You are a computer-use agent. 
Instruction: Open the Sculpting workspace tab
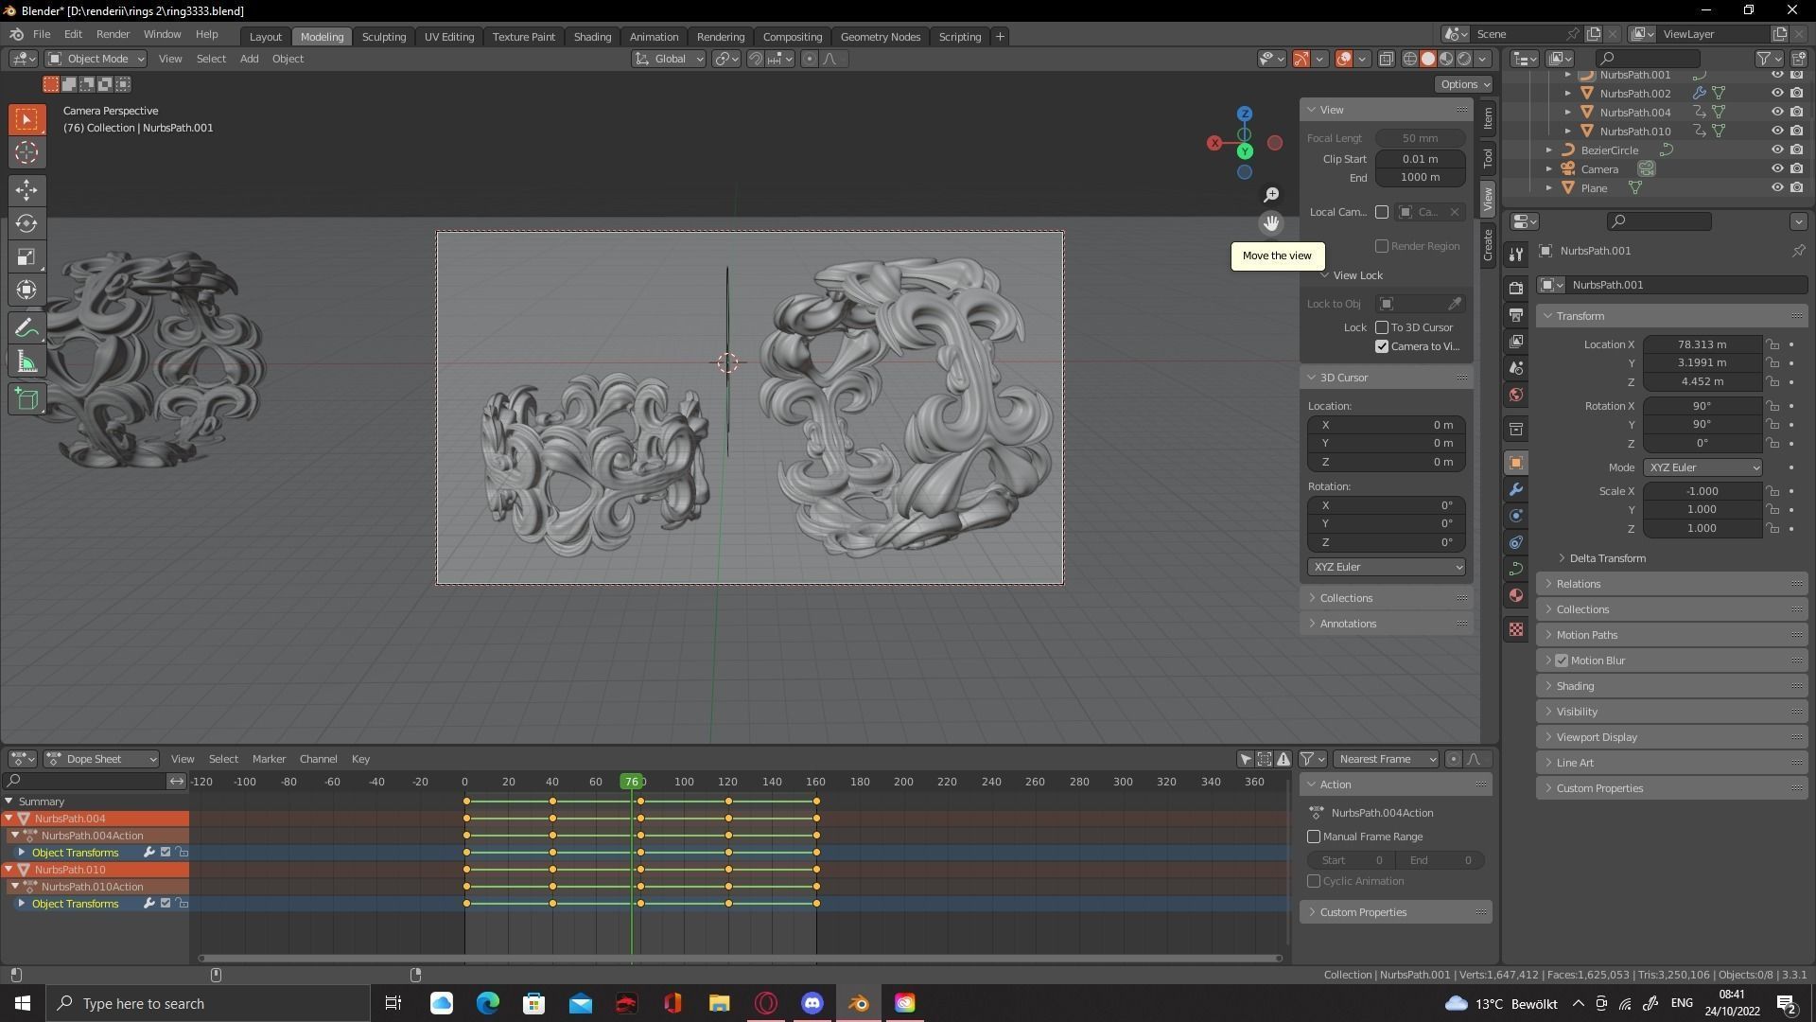(x=383, y=36)
